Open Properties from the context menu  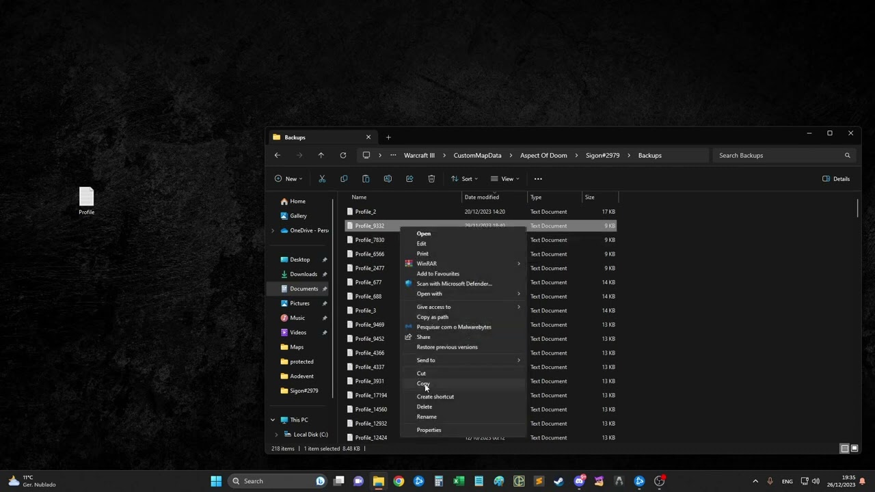tap(463, 430)
